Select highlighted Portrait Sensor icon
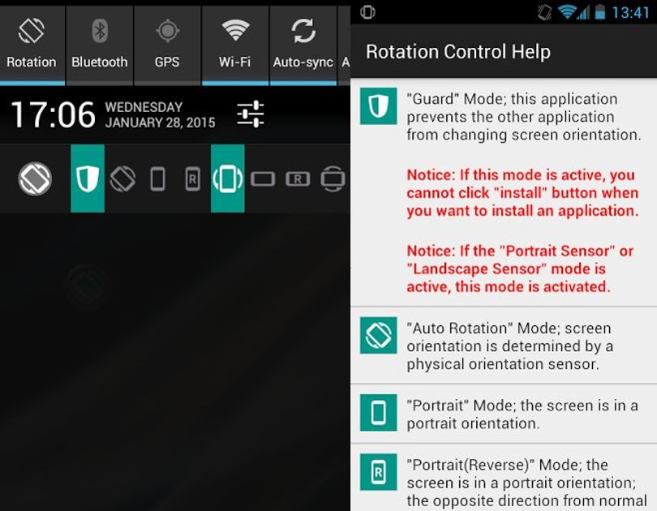This screenshot has width=657, height=511. point(228,178)
